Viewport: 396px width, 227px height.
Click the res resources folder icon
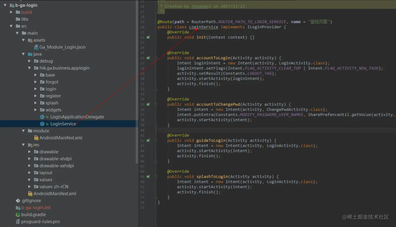tap(30, 145)
